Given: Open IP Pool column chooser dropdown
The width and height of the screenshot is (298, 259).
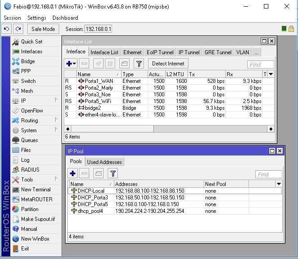Looking at the screenshot, I should point(279,184).
